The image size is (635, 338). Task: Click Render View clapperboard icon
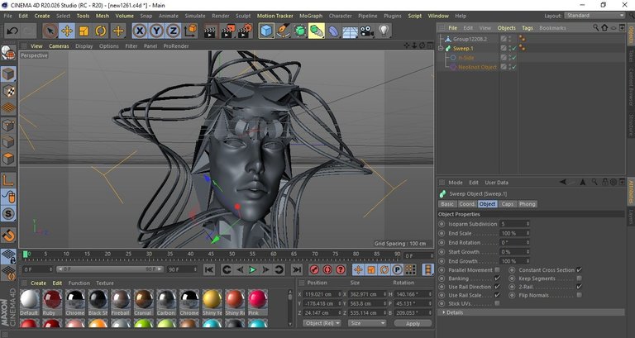[210, 31]
